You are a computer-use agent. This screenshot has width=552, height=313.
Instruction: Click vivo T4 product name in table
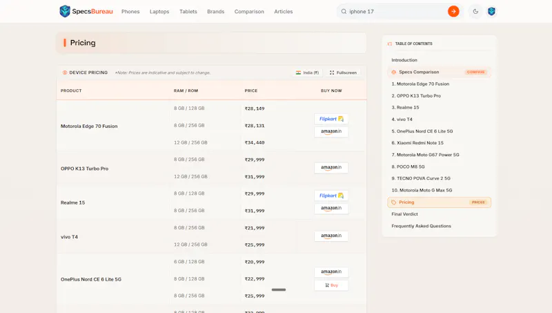(x=70, y=237)
